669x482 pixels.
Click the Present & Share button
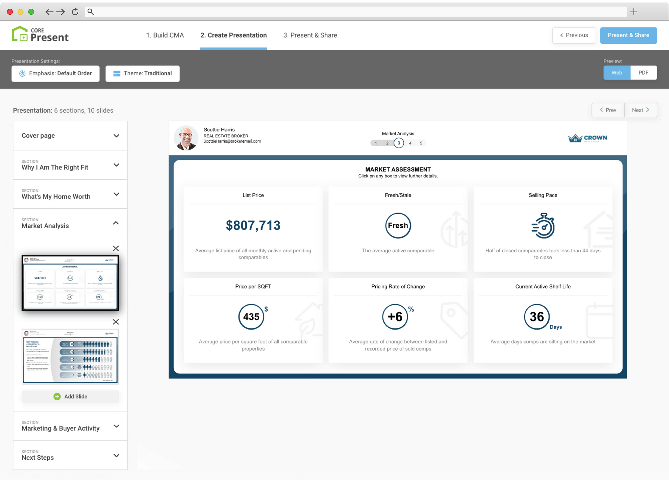628,35
